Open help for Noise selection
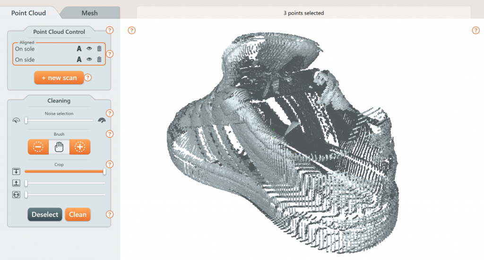This screenshot has width=484, height=260. click(x=110, y=113)
